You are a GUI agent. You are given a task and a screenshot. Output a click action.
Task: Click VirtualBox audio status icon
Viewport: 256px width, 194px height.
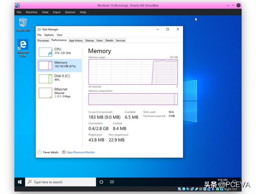coord(188,189)
